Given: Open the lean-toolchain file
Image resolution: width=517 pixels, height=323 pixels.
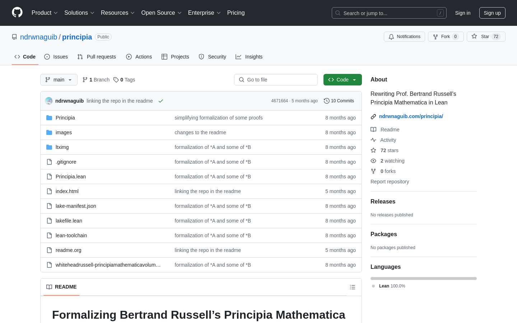Looking at the screenshot, I should click(x=71, y=235).
